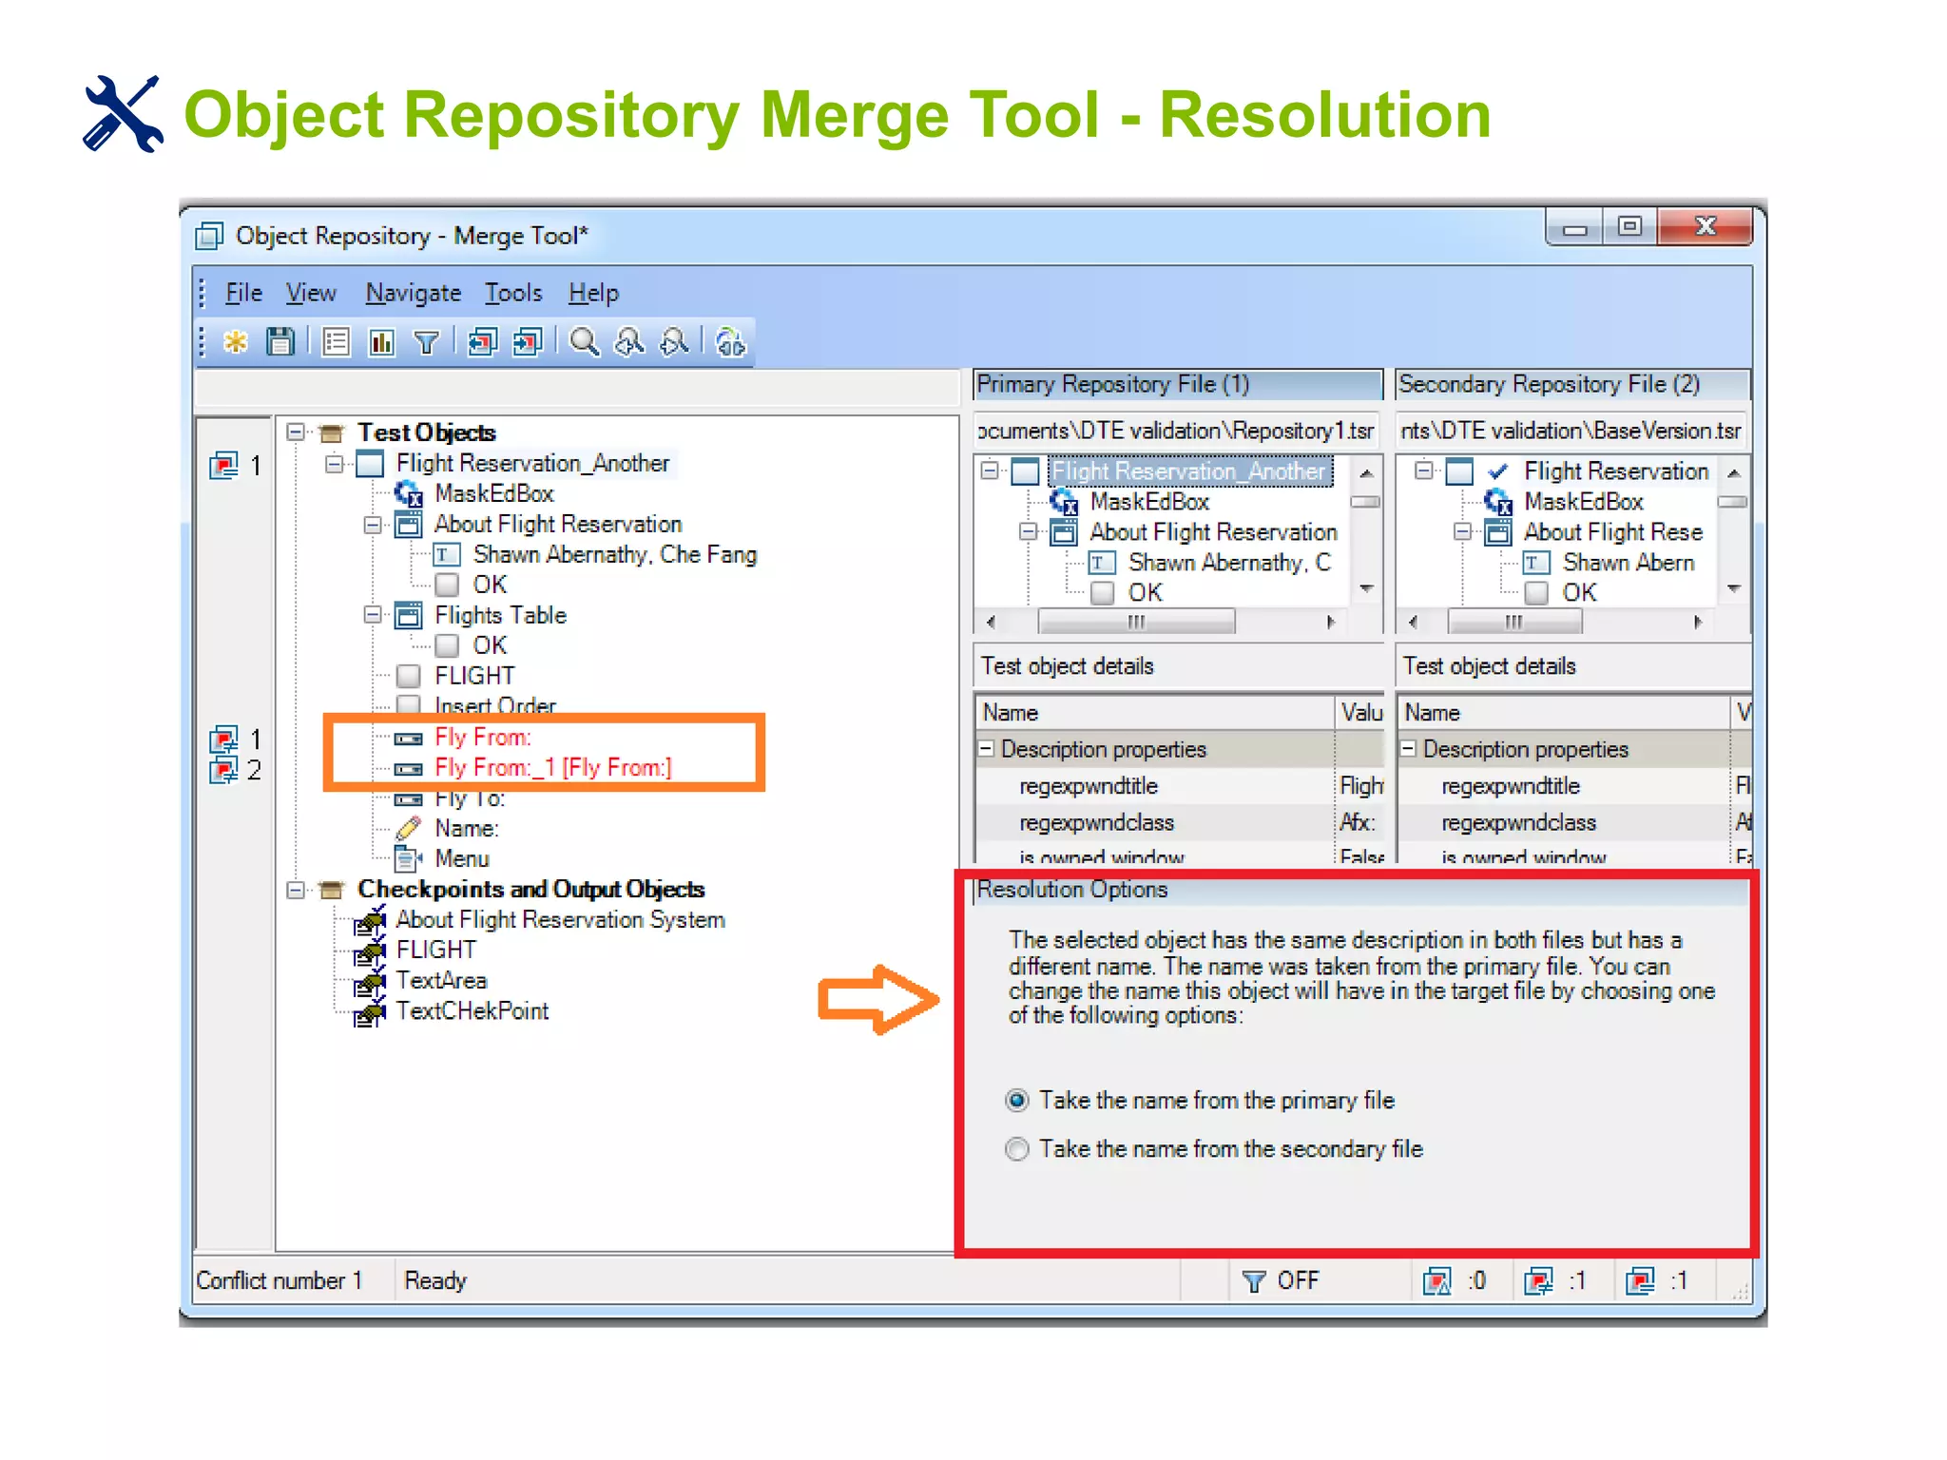This screenshot has width=1947, height=1460.
Task: Click regexpwndclass row in secondary details
Action: pyautogui.click(x=1575, y=822)
